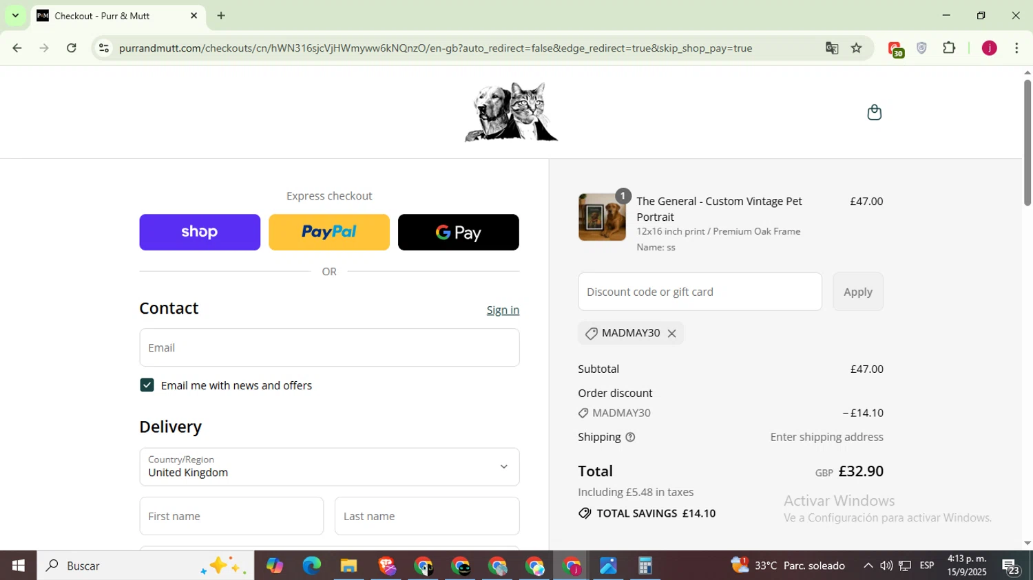The image size is (1033, 580).
Task: Close the Checkout - Purr & Mutt tab
Action: [x=194, y=15]
